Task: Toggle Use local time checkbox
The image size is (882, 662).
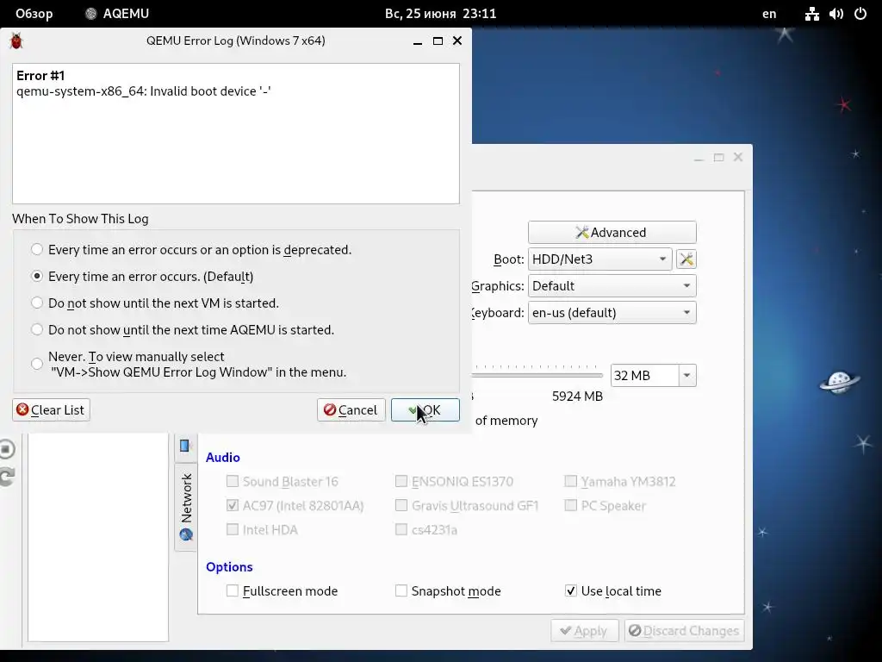Action: point(570,590)
